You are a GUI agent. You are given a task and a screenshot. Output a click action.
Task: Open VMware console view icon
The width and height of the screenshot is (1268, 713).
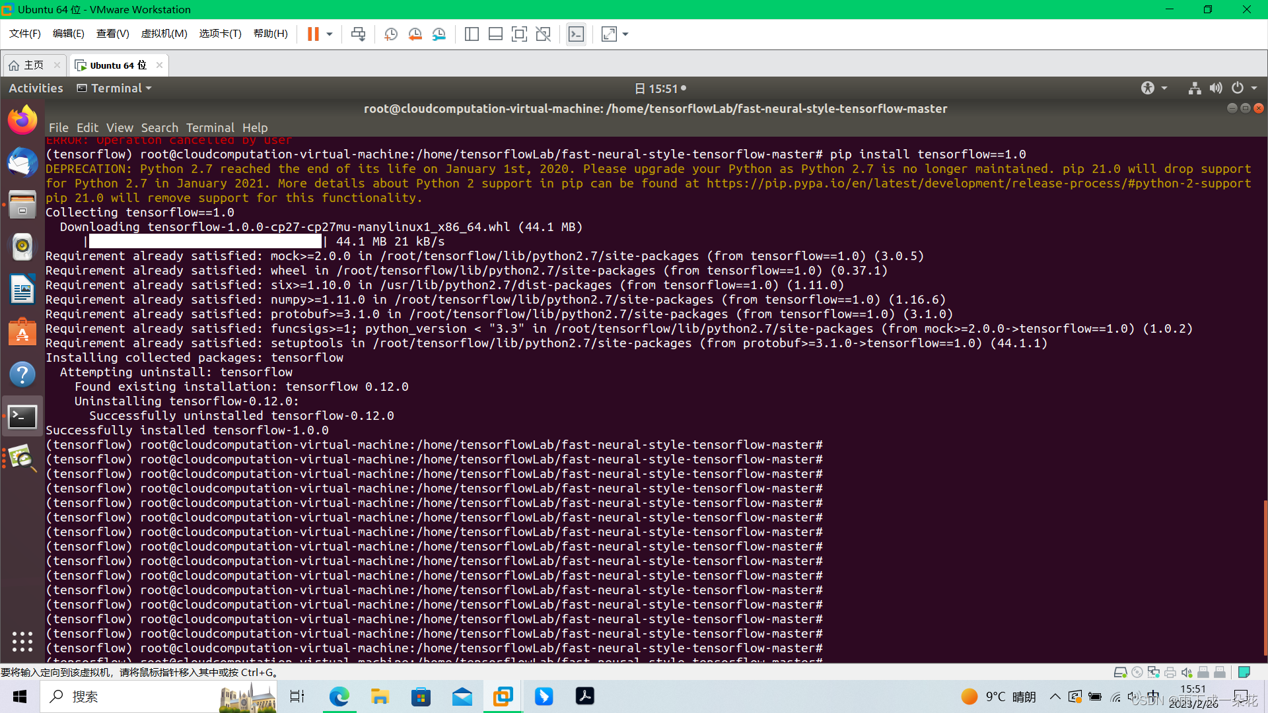[x=576, y=34]
